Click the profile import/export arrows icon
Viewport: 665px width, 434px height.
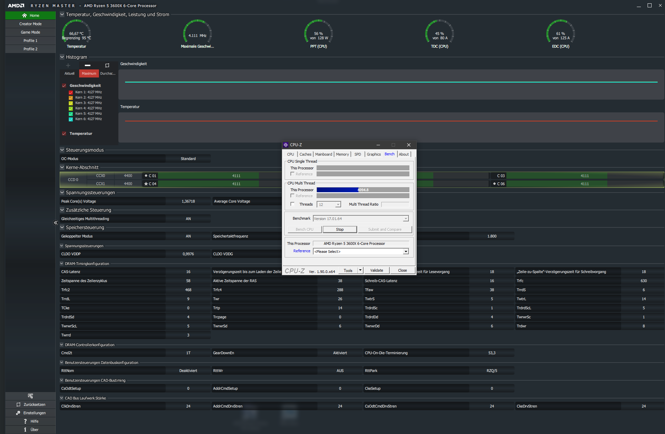coord(31,396)
